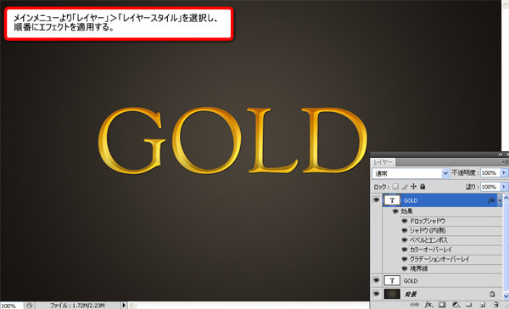Open the layers panel options menu
The image size is (509, 309).
[x=505, y=161]
